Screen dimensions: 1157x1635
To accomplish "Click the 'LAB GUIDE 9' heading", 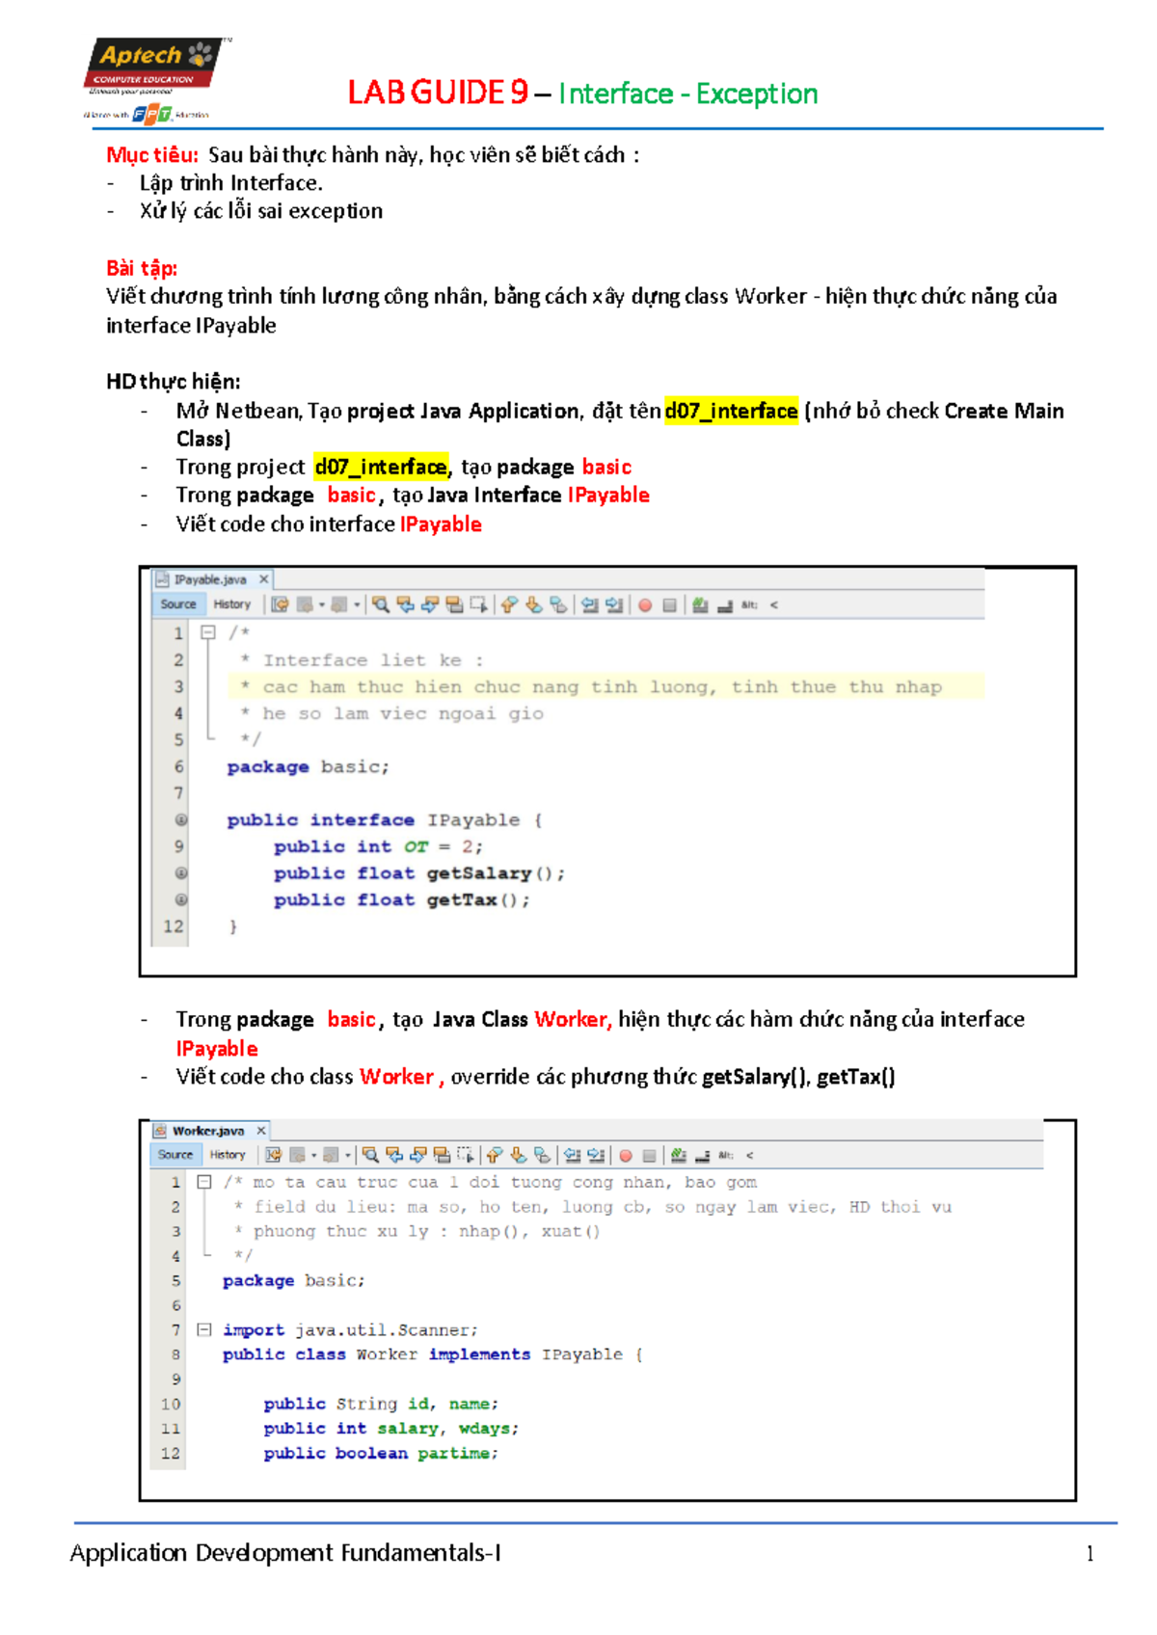I will pyautogui.click(x=438, y=93).
